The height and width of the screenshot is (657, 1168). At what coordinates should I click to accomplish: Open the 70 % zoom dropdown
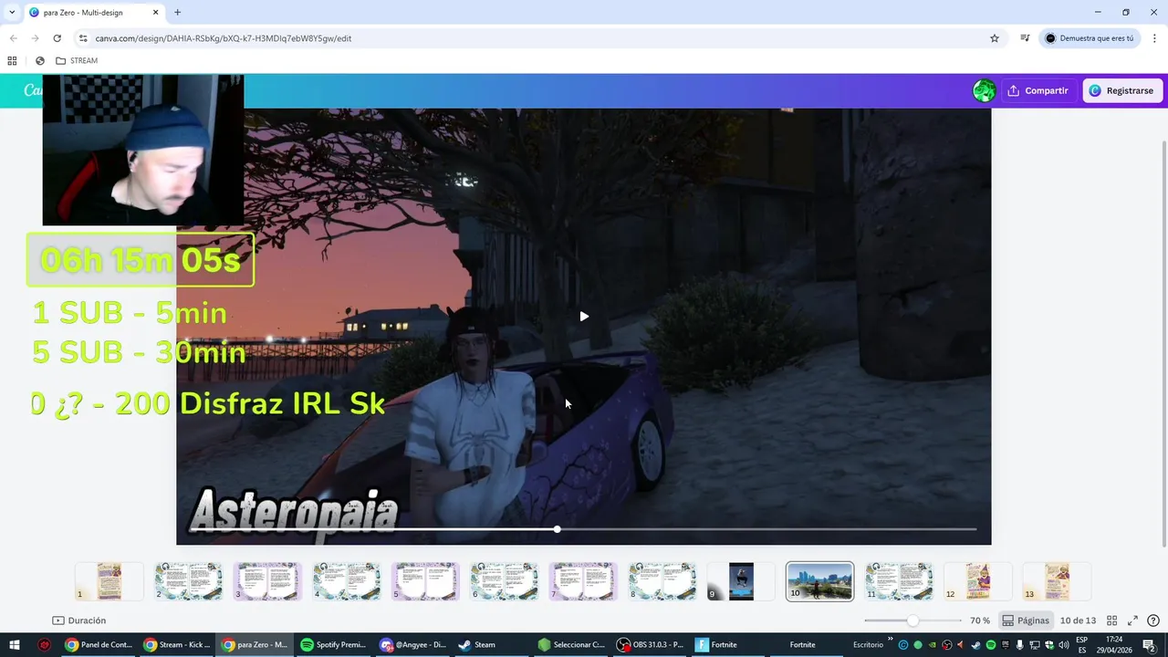(980, 620)
